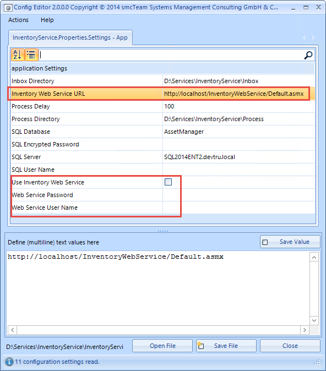Click the horizontal splitter grip between panels

[163, 231]
